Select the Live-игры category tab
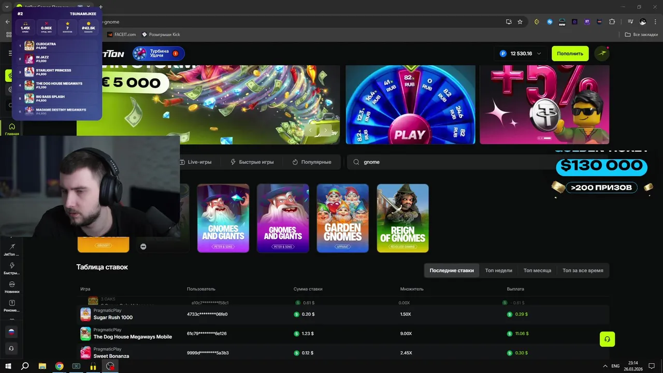Viewport: 663px width, 373px height. point(195,162)
